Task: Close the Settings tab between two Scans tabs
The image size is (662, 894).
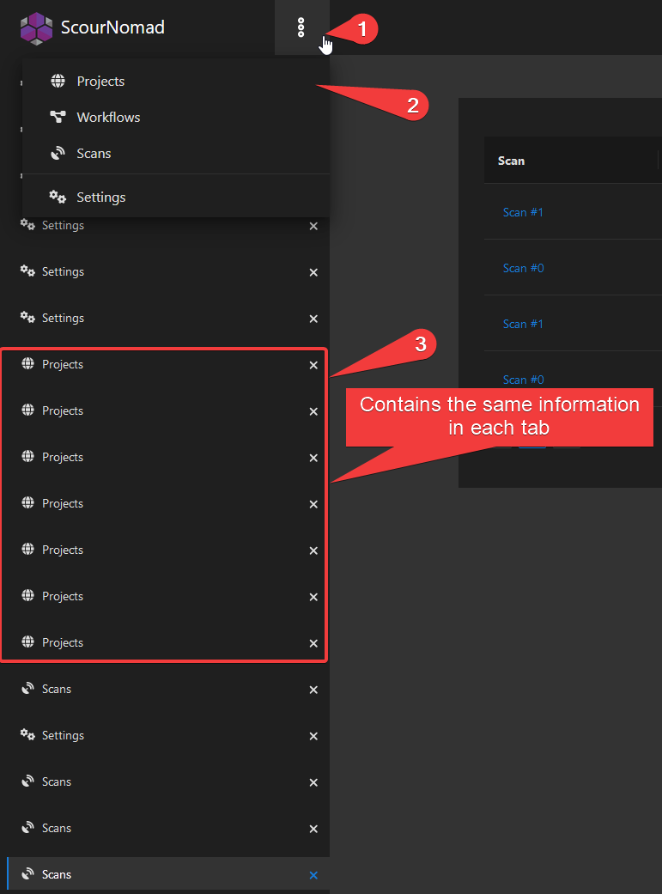Action: coord(313,736)
